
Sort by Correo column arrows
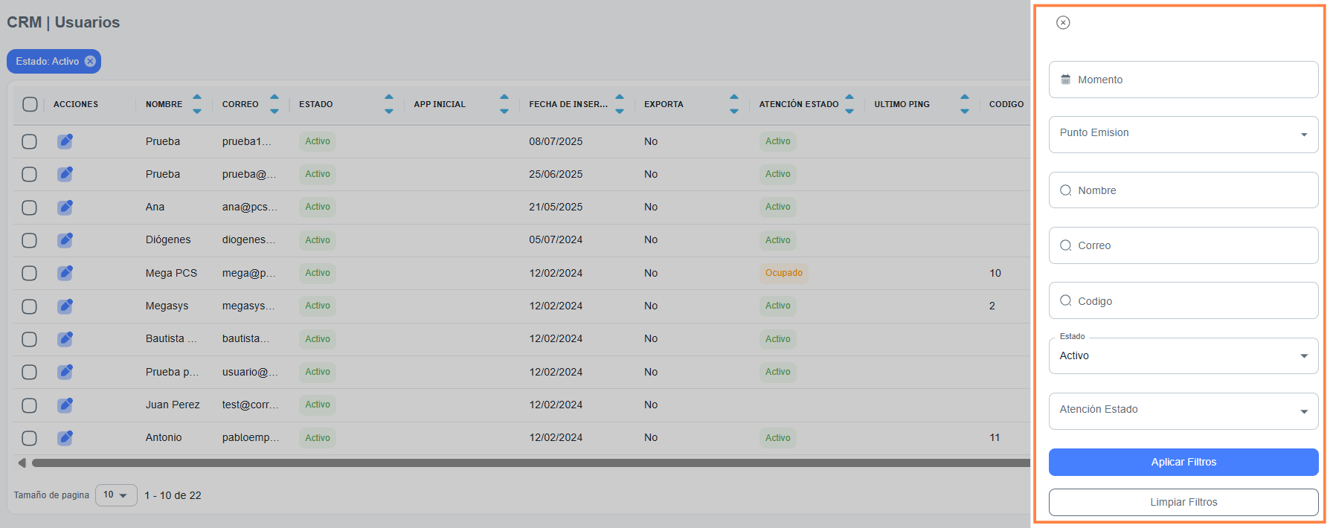click(x=274, y=104)
